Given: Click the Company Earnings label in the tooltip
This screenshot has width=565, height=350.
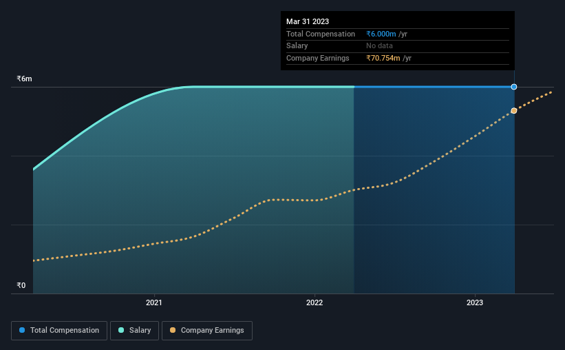Looking at the screenshot, I should click(317, 58).
